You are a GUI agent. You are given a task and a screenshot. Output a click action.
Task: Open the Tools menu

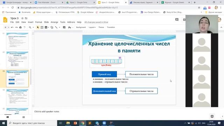(x=63, y=22)
